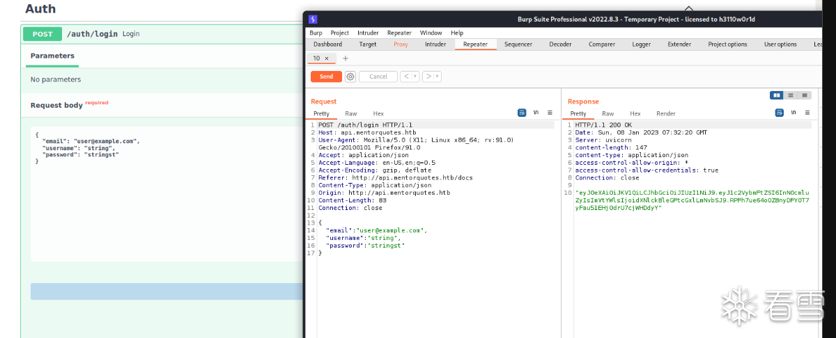The image size is (836, 338).
Task: Toggle non-printable characters (\n) in Response pane
Action: 794,113
